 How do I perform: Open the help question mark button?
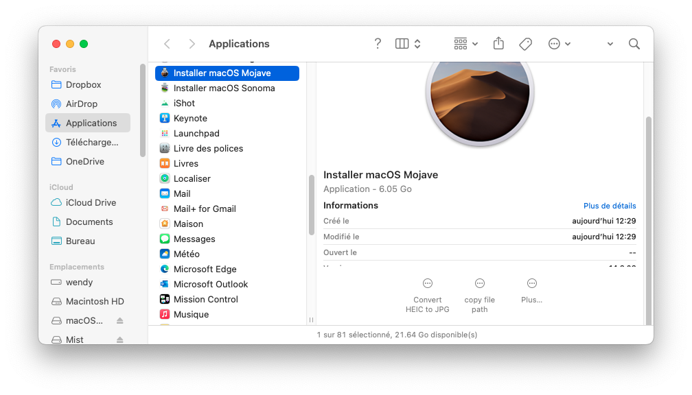click(378, 44)
